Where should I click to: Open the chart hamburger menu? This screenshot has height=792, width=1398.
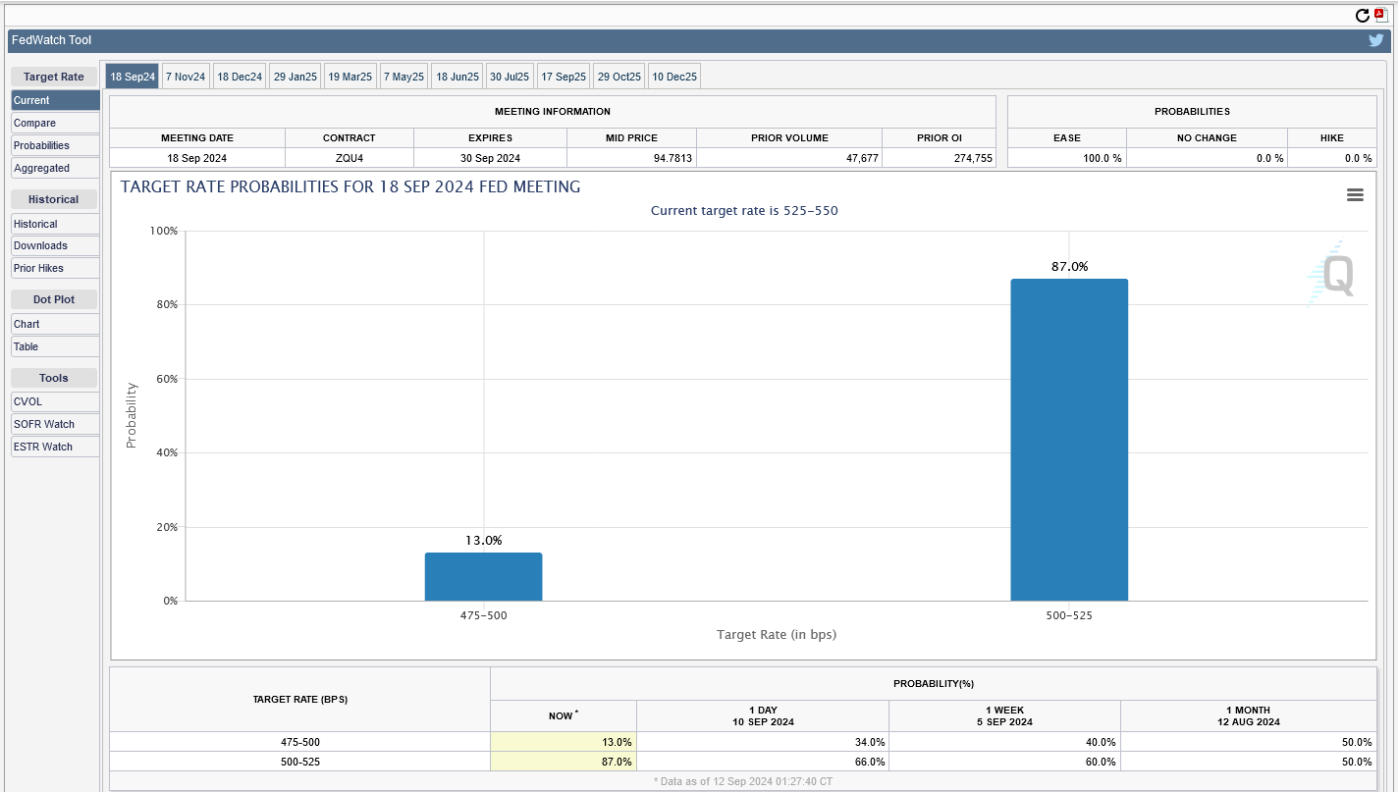pyautogui.click(x=1355, y=195)
